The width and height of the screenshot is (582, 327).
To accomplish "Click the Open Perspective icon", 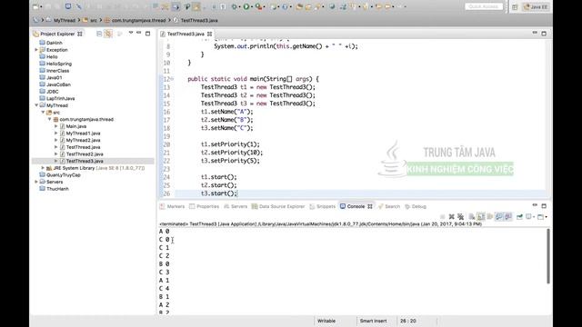I will coord(515,6).
